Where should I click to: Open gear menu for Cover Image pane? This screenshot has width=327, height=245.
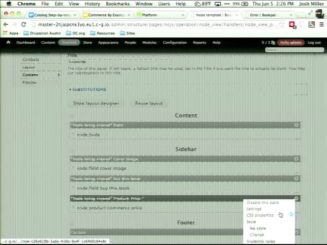(296, 159)
